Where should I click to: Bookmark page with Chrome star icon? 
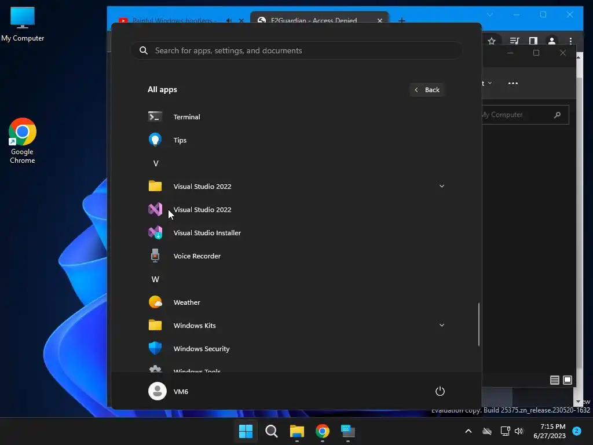(x=492, y=41)
